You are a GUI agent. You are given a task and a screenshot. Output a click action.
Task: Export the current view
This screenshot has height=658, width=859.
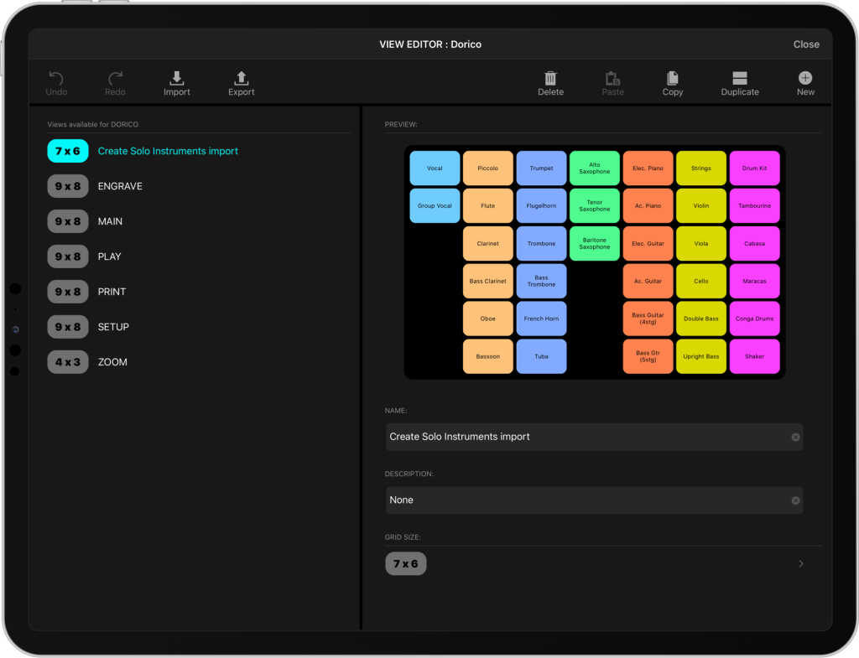tap(241, 79)
